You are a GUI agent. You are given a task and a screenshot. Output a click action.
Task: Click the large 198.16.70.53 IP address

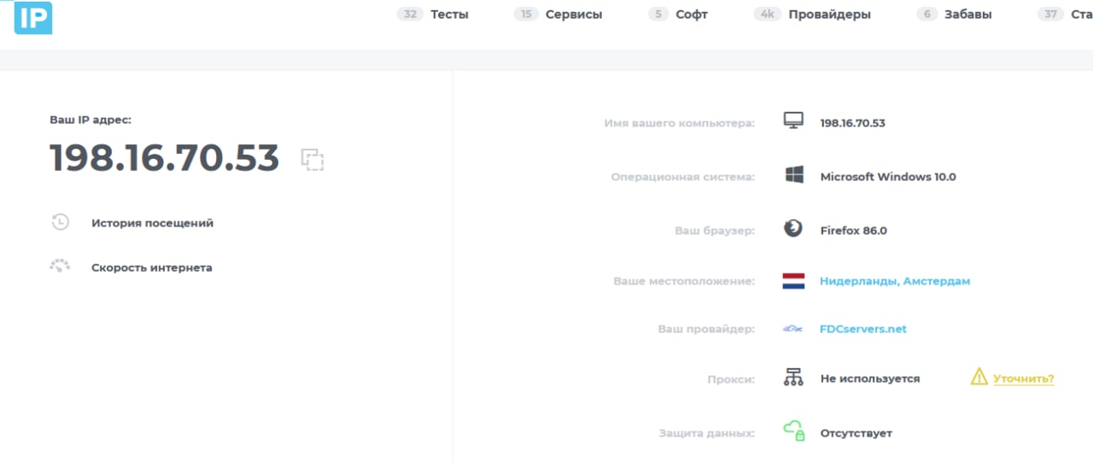(x=165, y=158)
